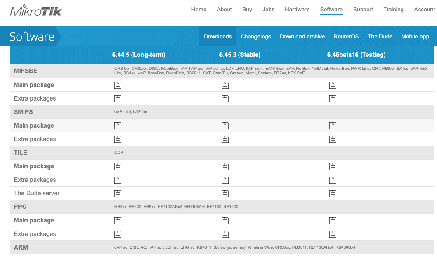
Task: Download PPC Extra packages Stable
Action: pos(225,234)
